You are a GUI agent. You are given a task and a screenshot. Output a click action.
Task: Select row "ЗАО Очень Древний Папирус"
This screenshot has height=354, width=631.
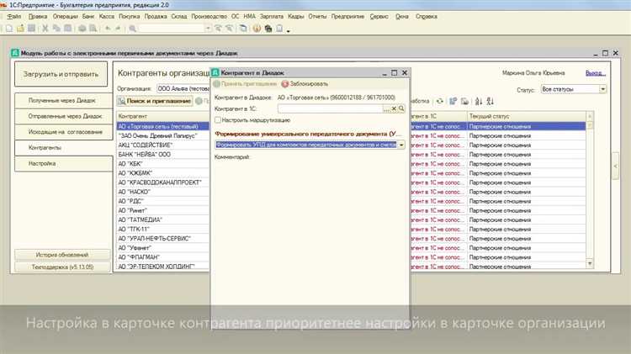point(163,136)
